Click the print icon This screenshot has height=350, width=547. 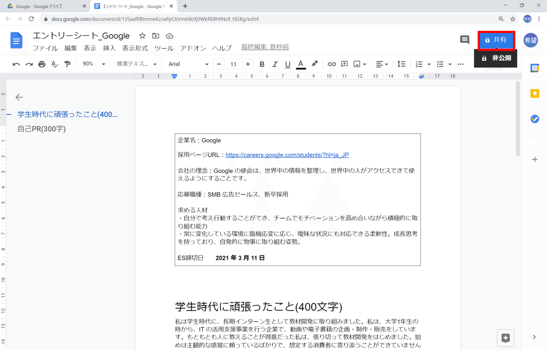pos(41,64)
